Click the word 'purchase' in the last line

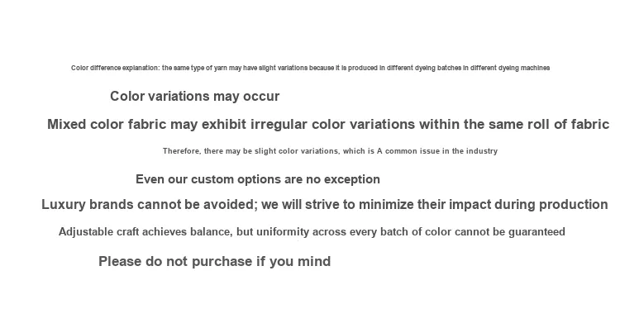coord(222,262)
